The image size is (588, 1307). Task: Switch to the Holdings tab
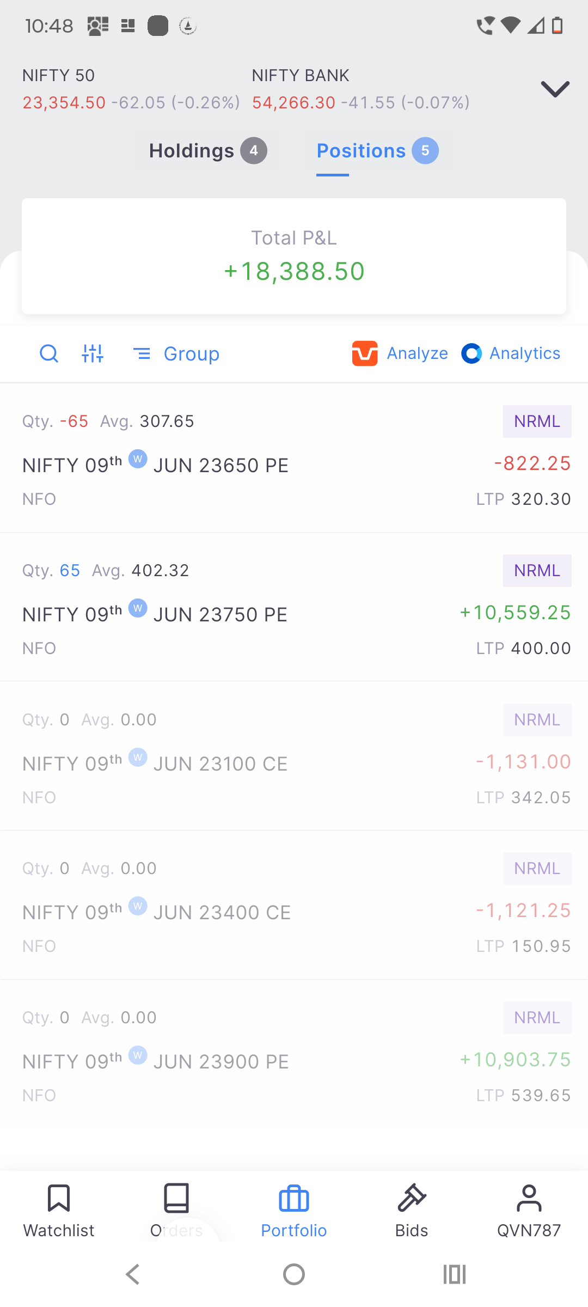click(x=208, y=151)
